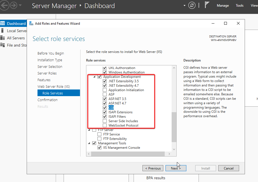This screenshot has height=182, width=258.
Task: Open the Manage menu
Action: click(223, 6)
